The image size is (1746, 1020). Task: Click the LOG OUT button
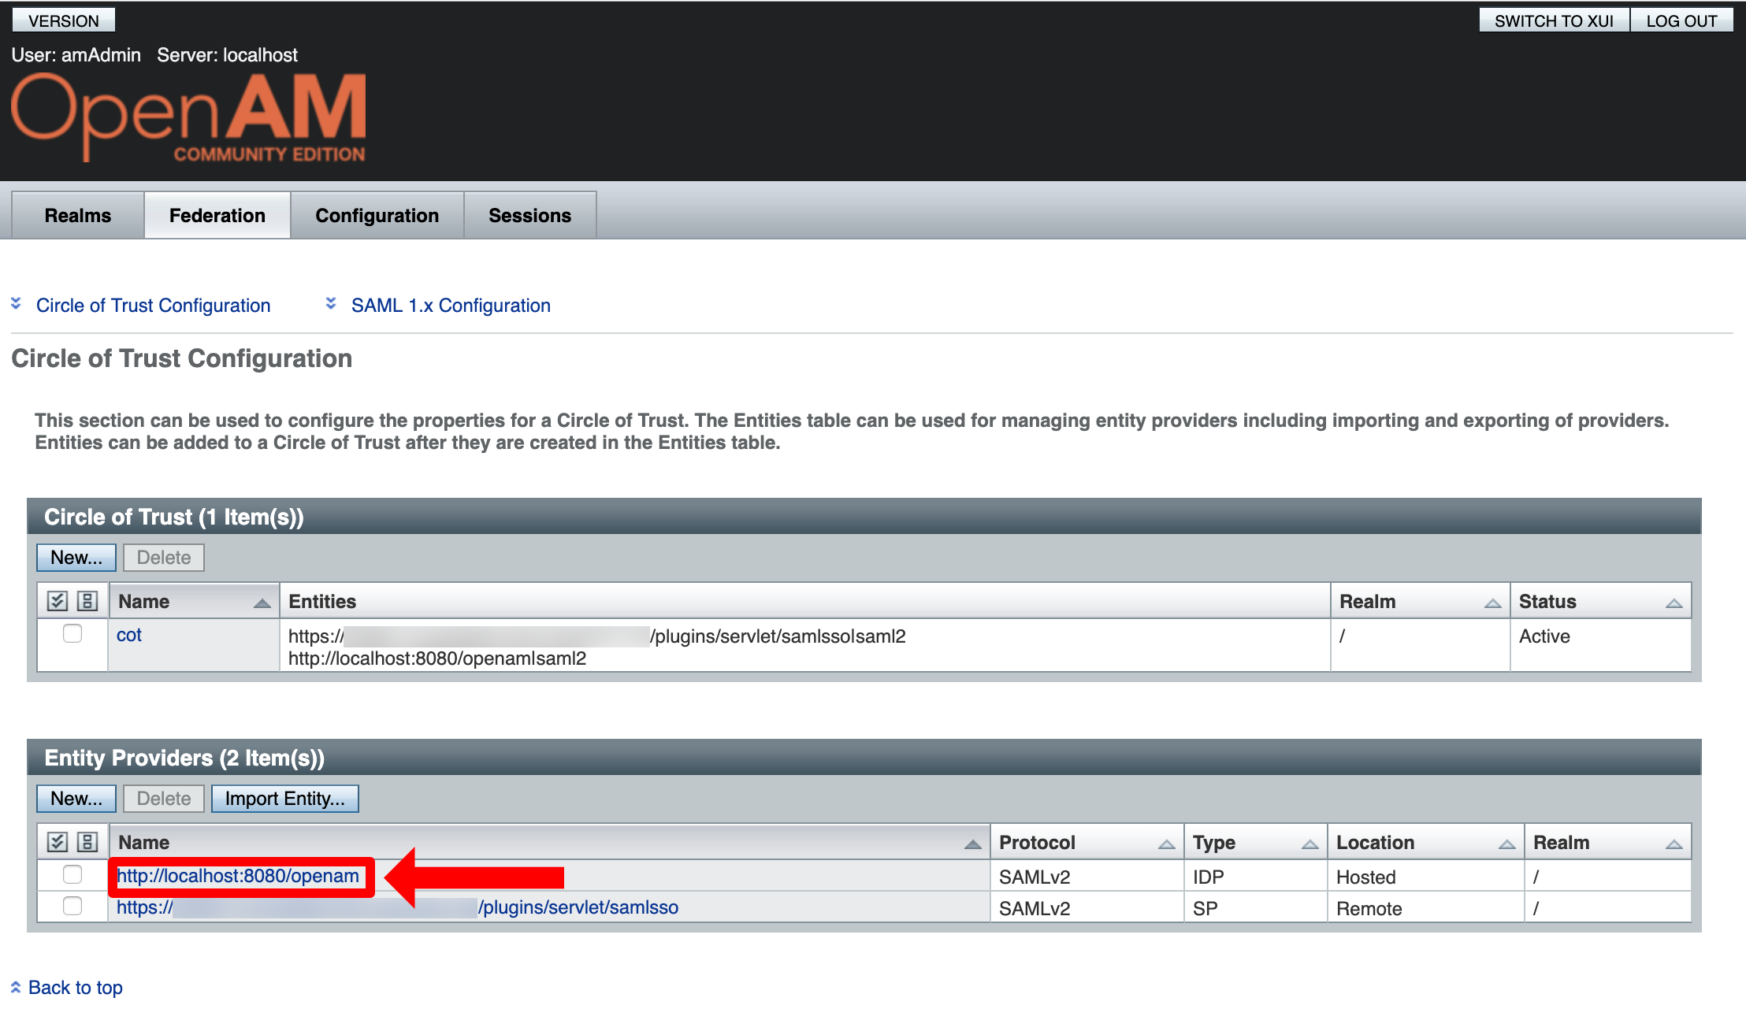[x=1681, y=20]
